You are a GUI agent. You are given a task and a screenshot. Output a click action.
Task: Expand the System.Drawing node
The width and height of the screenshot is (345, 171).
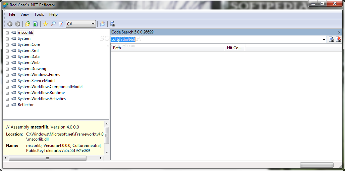pos(7,69)
